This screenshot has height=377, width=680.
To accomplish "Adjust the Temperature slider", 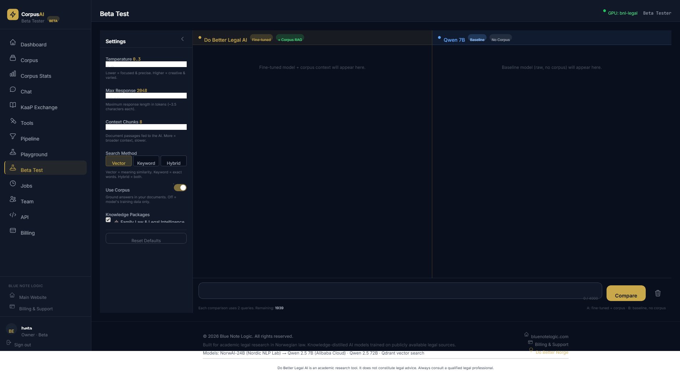I will point(146,64).
